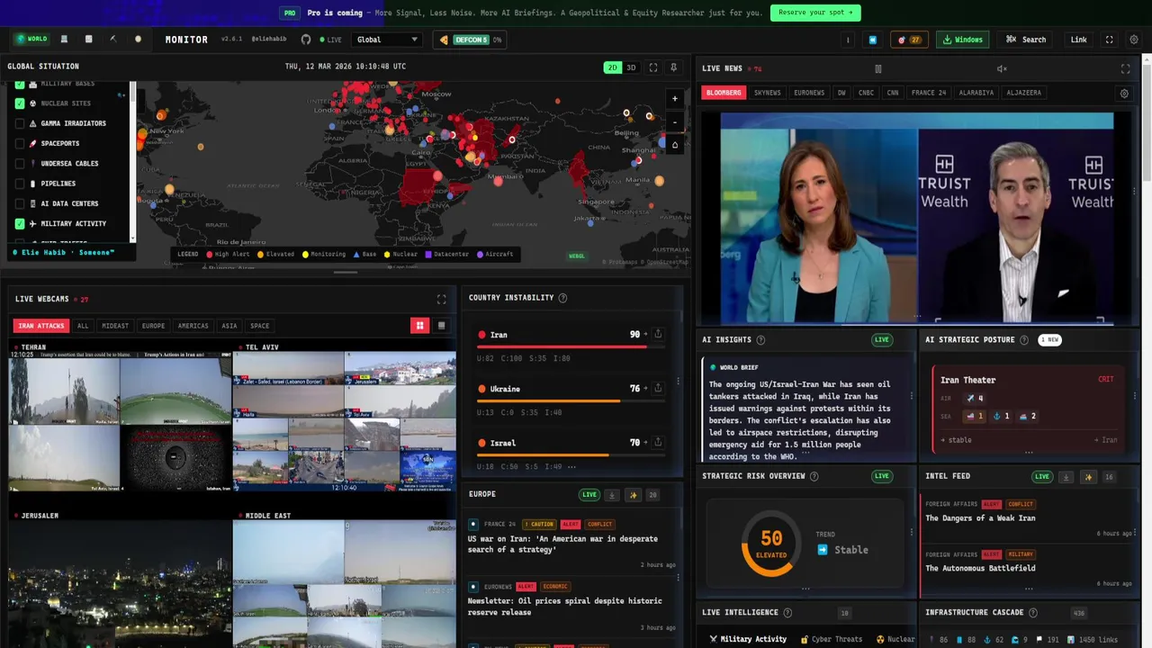The height and width of the screenshot is (648, 1152).
Task: Pin the Global Situation map panel
Action: [673, 67]
